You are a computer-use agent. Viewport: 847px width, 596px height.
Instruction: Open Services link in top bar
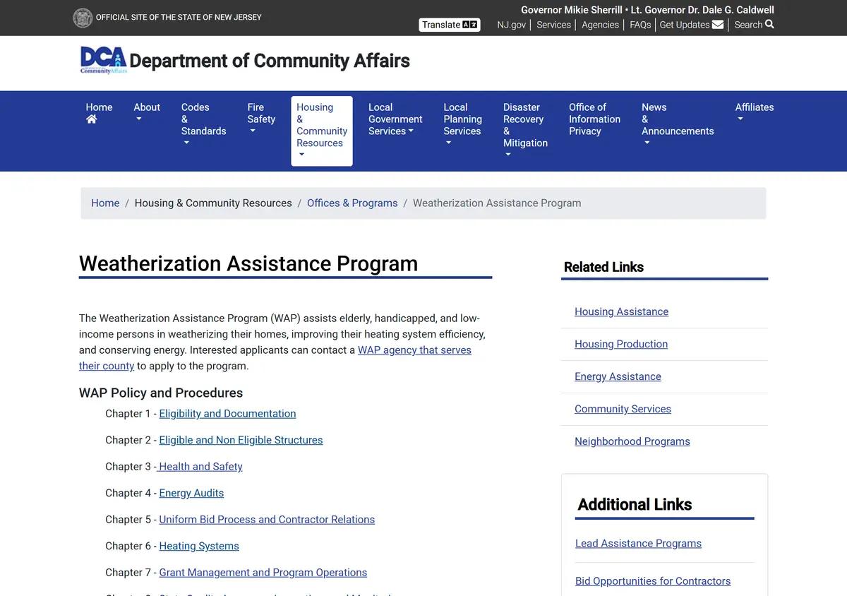pos(553,25)
